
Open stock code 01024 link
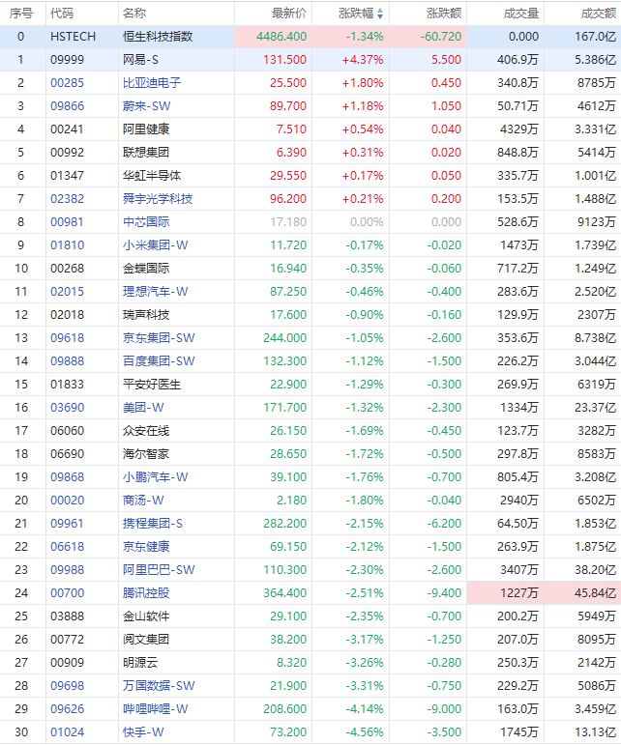click(67, 732)
